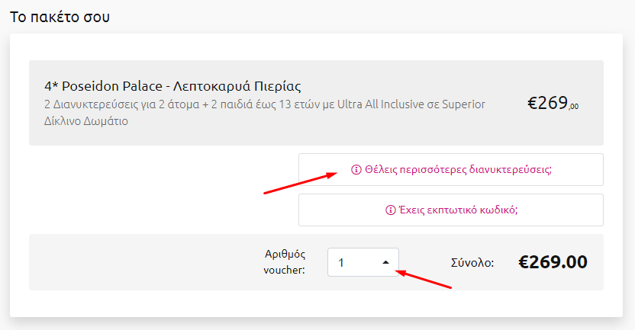Expand the Αριθμός voucher combo box

point(363,262)
